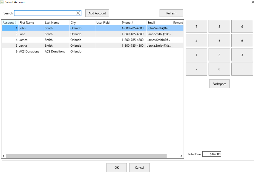
Task: Tap keypad digit 2
Action: coord(219,55)
